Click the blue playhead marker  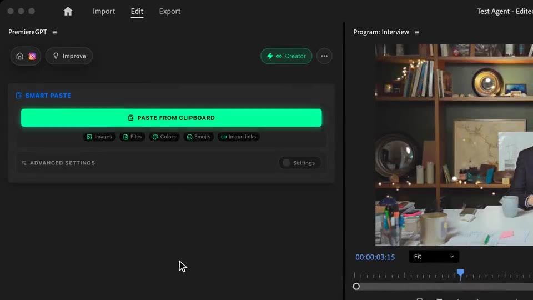tap(460, 273)
